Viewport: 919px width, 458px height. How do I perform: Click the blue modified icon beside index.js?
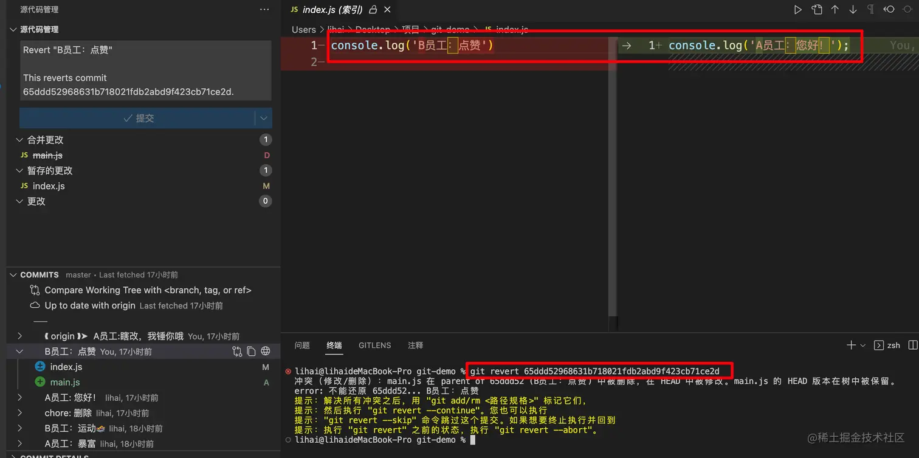[x=40, y=367]
